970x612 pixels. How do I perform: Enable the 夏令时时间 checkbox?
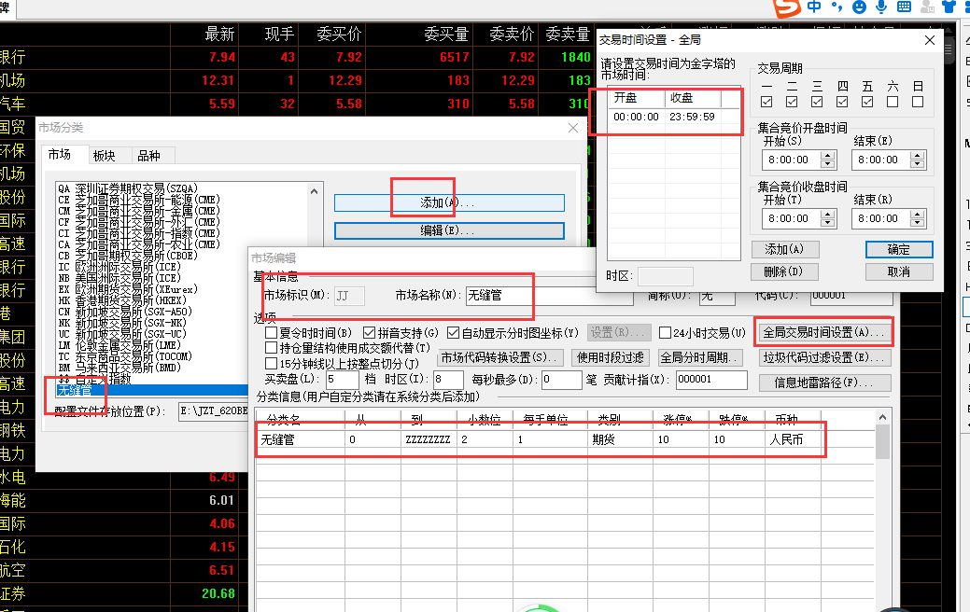pos(271,332)
